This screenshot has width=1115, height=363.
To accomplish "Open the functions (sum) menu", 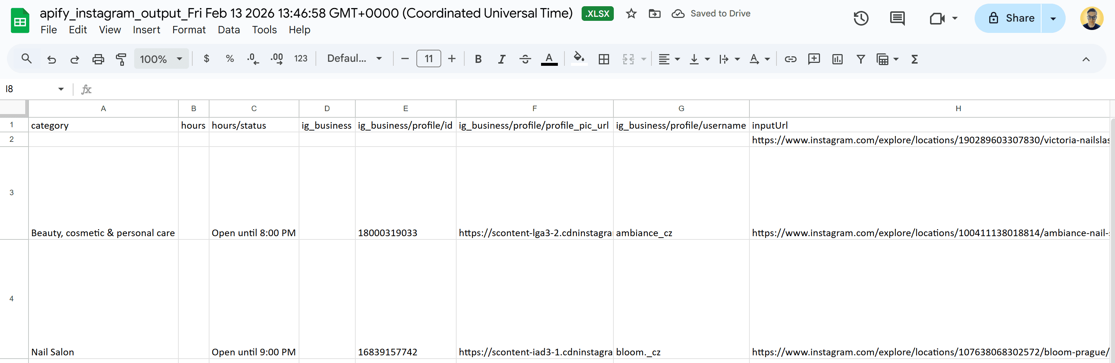I will point(914,59).
